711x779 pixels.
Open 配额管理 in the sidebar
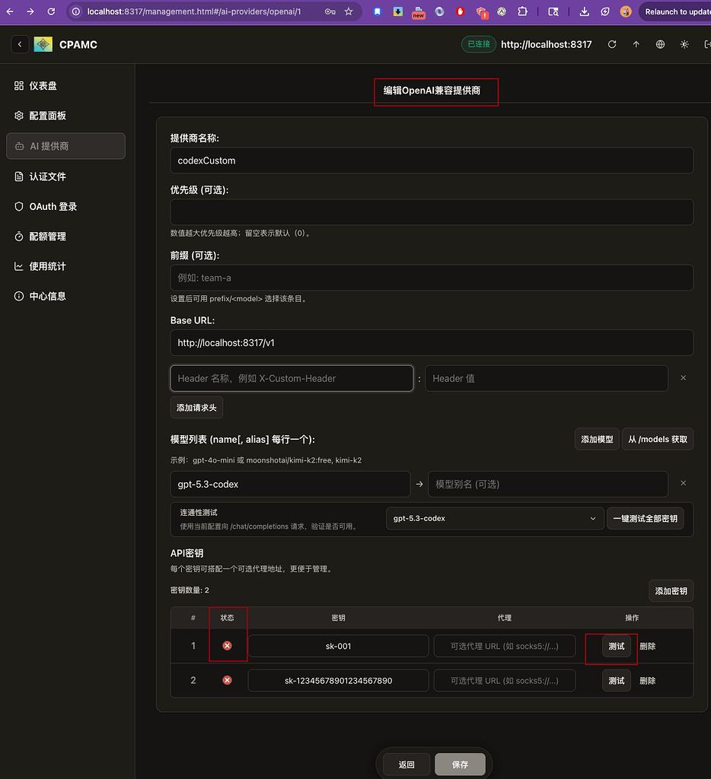click(65, 237)
